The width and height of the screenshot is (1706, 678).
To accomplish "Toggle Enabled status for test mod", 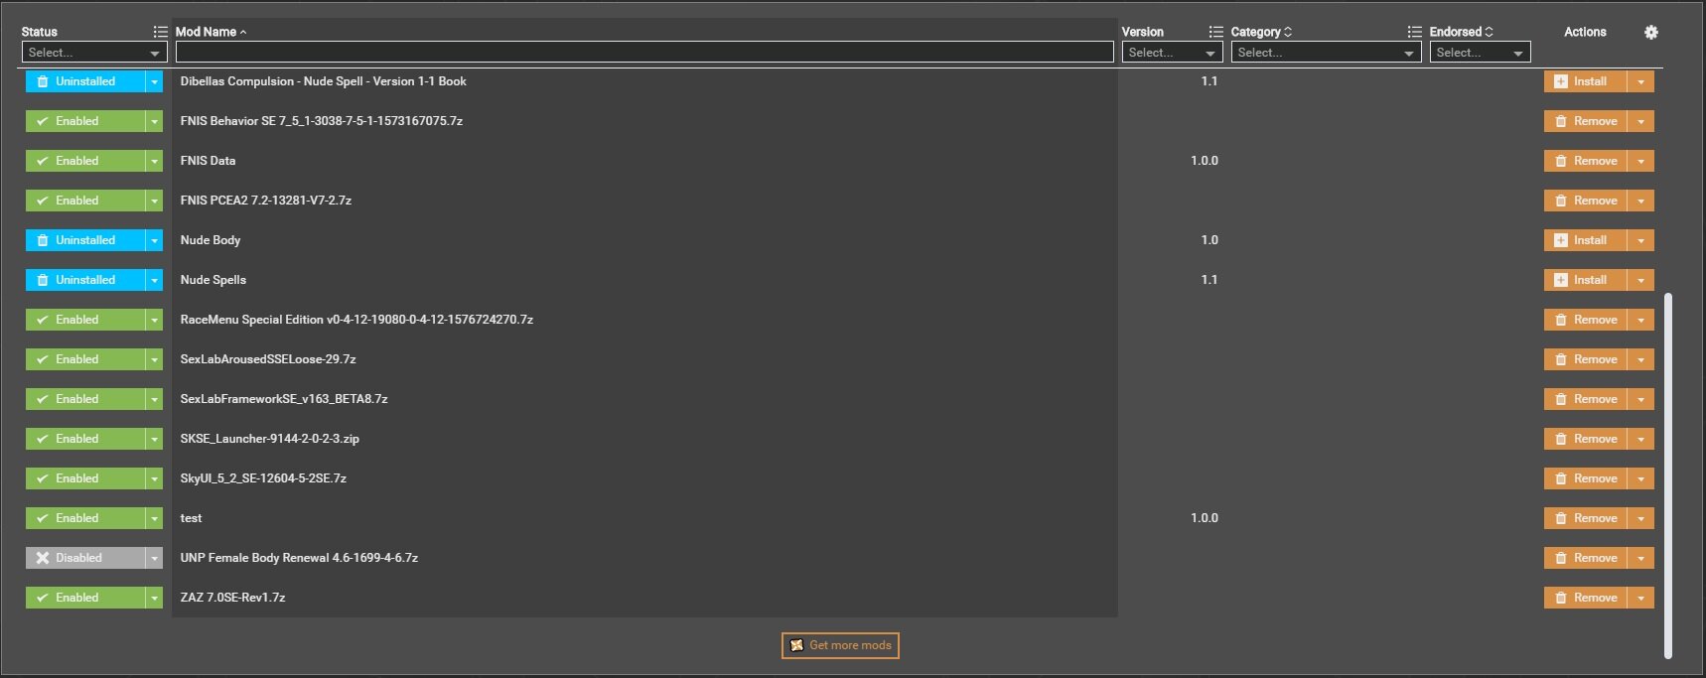I will [x=85, y=518].
